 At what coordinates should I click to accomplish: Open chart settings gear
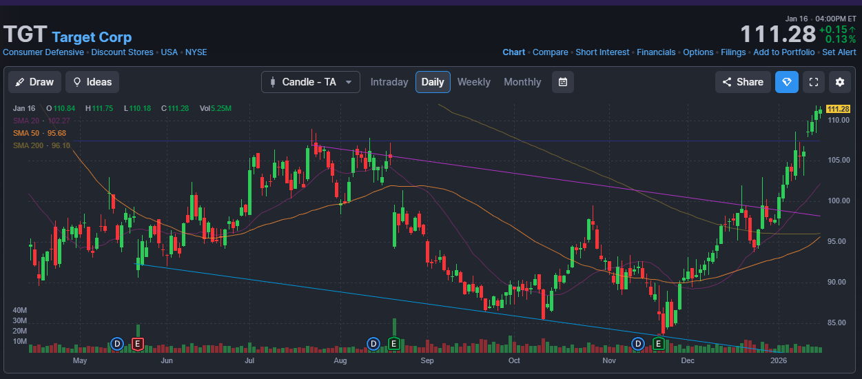coord(840,82)
